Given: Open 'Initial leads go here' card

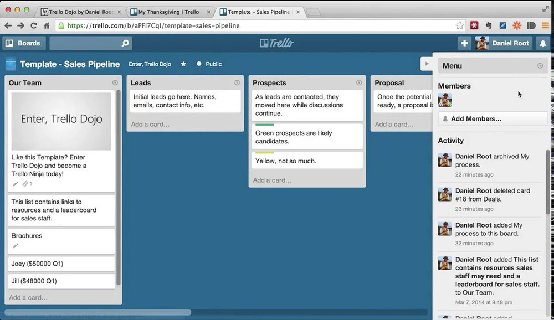Looking at the screenshot, I should pyautogui.click(x=185, y=101).
